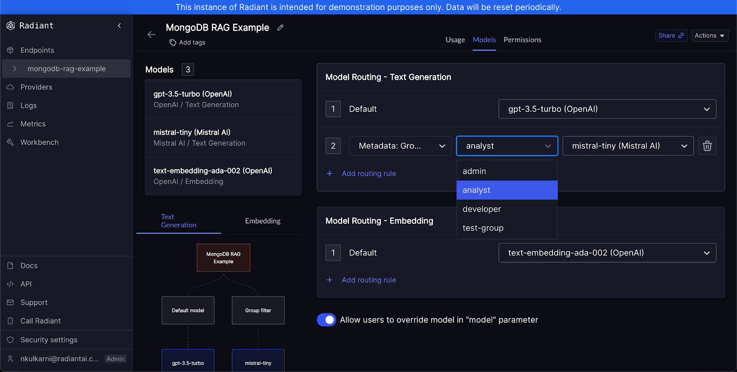The image size is (737, 372).
Task: Click the Docs file icon
Action: pyautogui.click(x=11, y=266)
